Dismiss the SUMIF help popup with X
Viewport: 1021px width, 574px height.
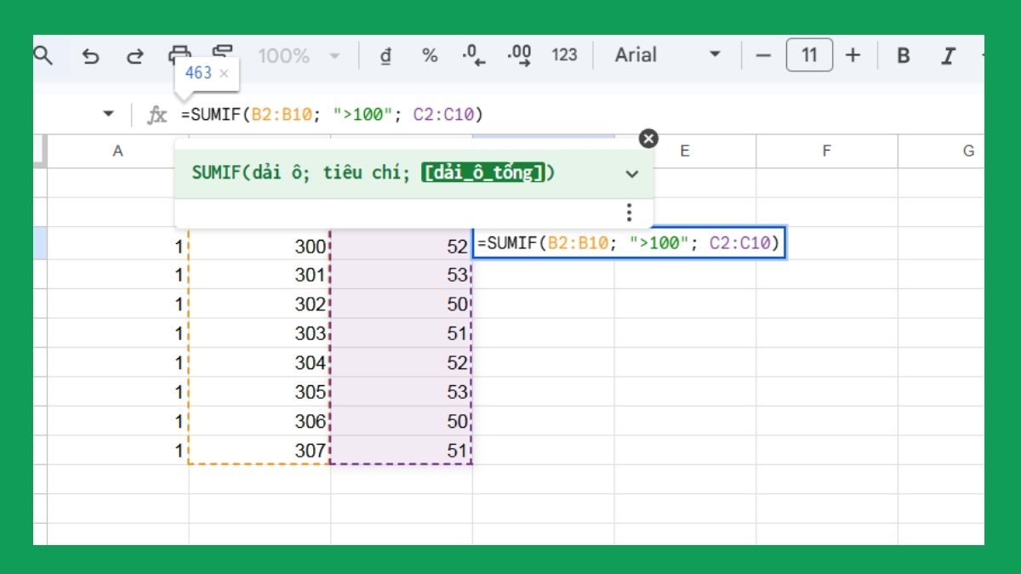[x=649, y=138]
